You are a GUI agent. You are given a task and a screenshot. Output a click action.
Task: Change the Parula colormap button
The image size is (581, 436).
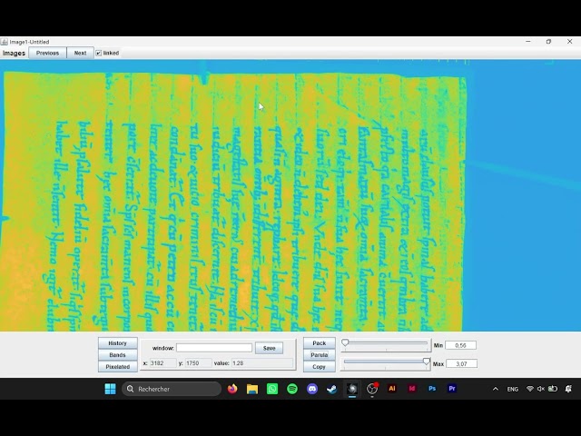[x=319, y=355]
